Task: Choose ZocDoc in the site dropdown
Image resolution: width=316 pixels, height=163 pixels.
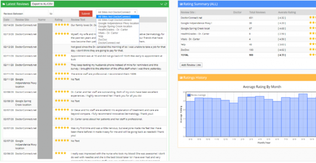Action: [x=118, y=40]
